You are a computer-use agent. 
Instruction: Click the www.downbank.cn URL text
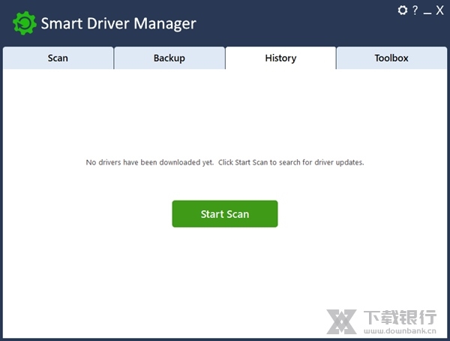(x=400, y=330)
